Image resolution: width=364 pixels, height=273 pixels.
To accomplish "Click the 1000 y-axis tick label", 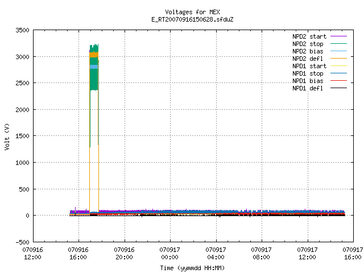I will click(x=22, y=163).
